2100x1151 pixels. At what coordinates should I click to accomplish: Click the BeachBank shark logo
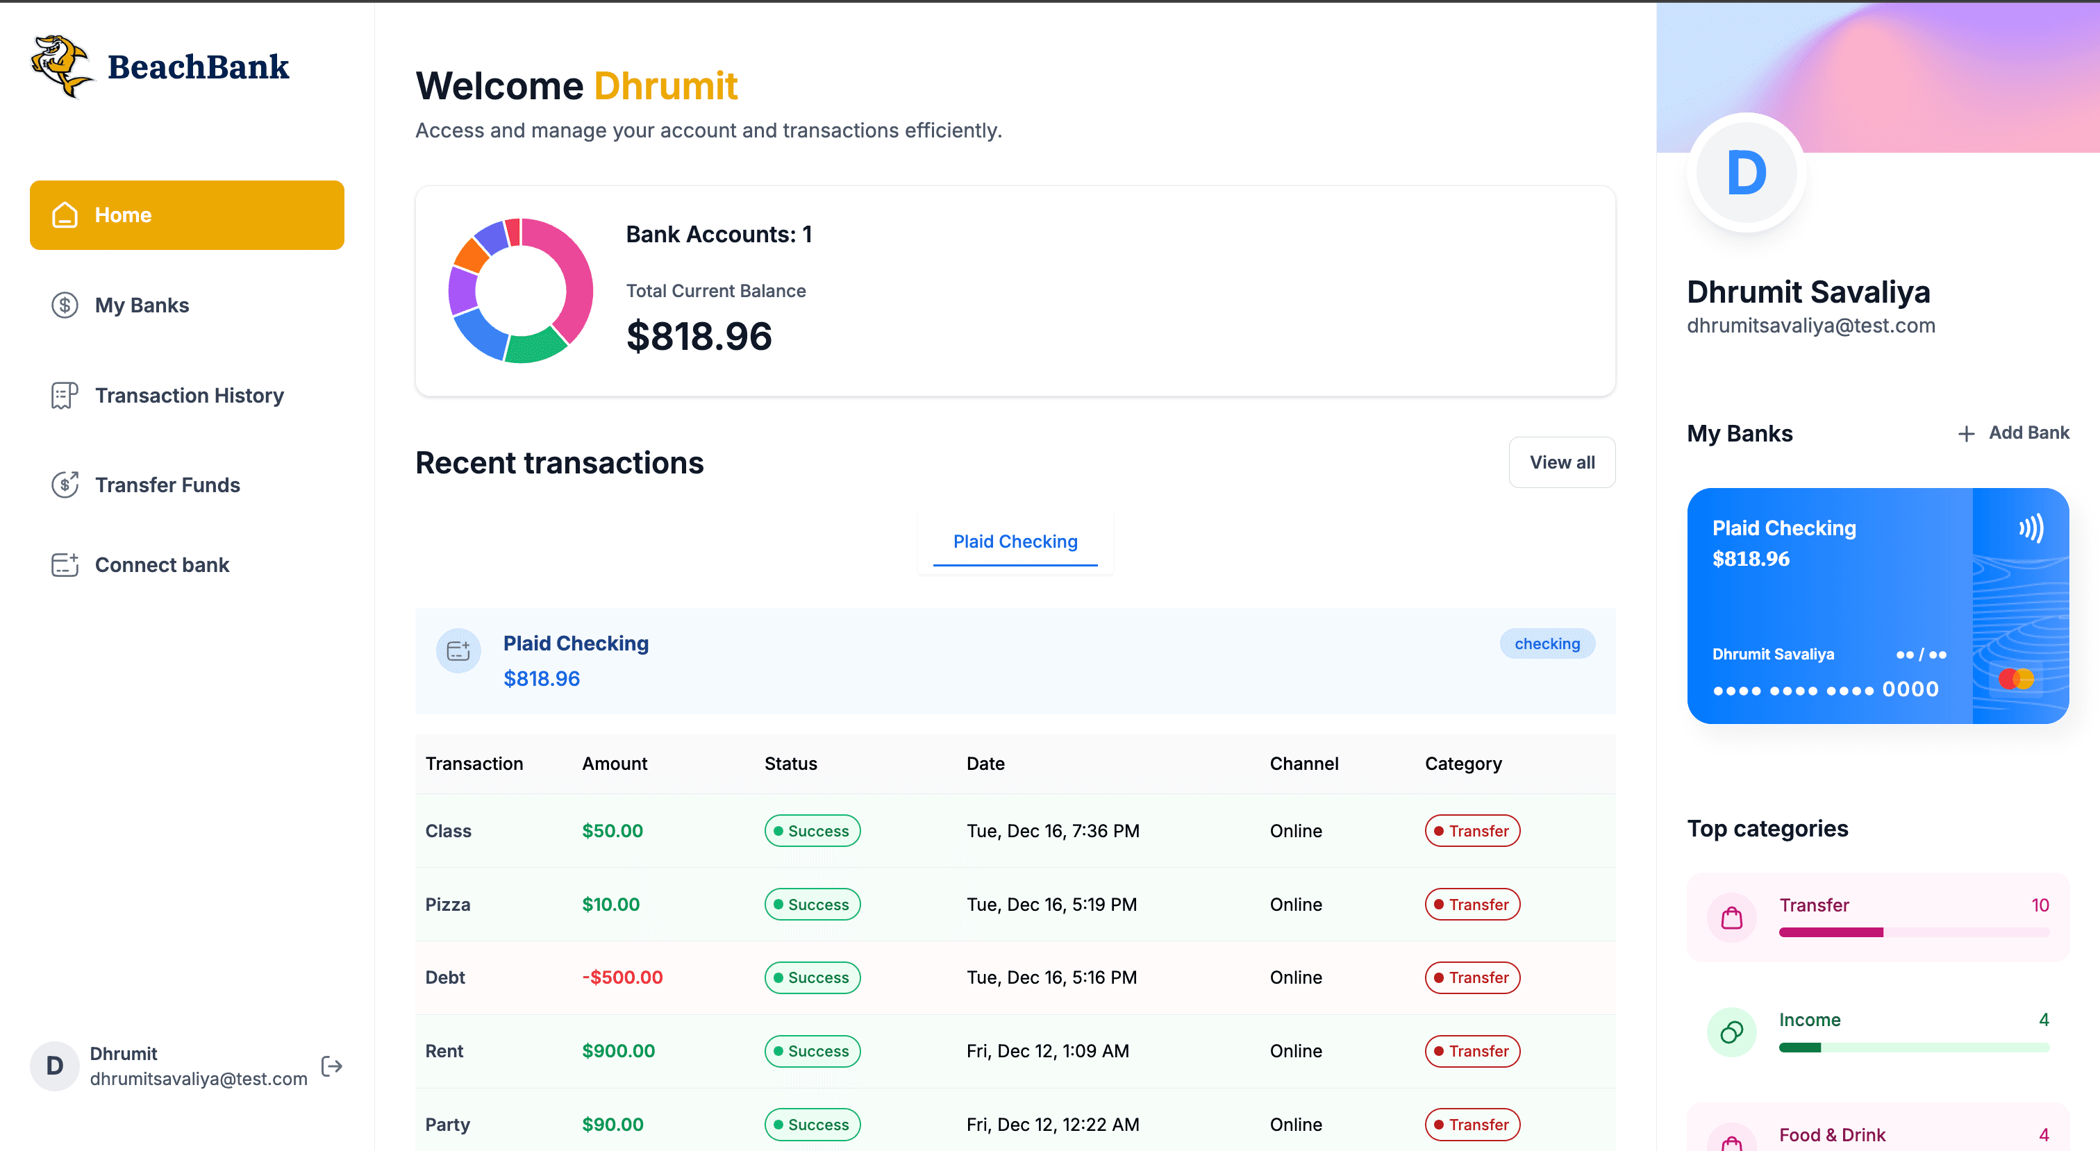[x=61, y=67]
